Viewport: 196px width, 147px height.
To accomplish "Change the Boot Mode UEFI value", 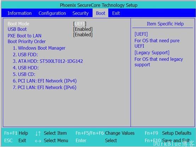I will coord(80,24).
